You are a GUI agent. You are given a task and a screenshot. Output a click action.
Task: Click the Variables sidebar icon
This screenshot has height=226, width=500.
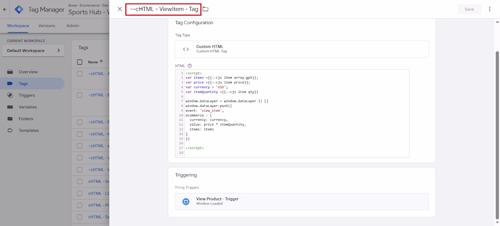click(10, 107)
